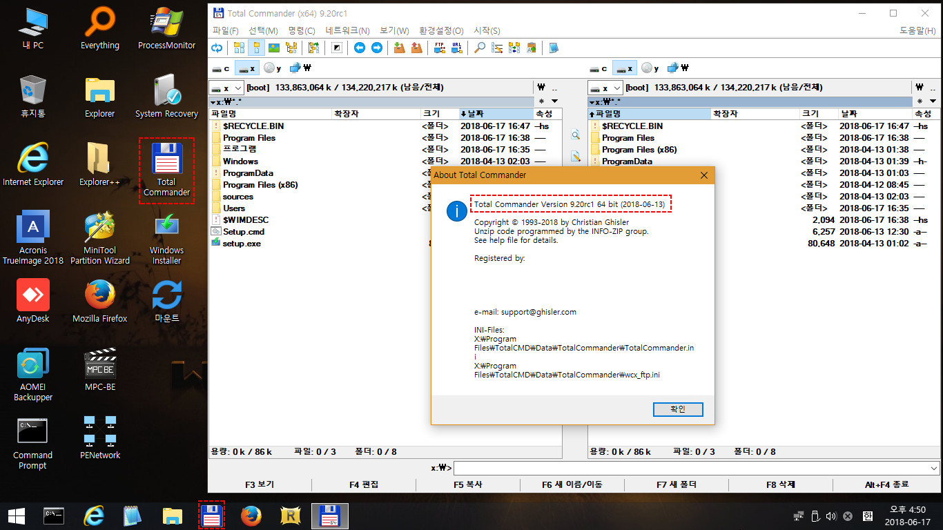Open the 파일(F) menu
The height and width of the screenshot is (530, 943).
point(226,30)
